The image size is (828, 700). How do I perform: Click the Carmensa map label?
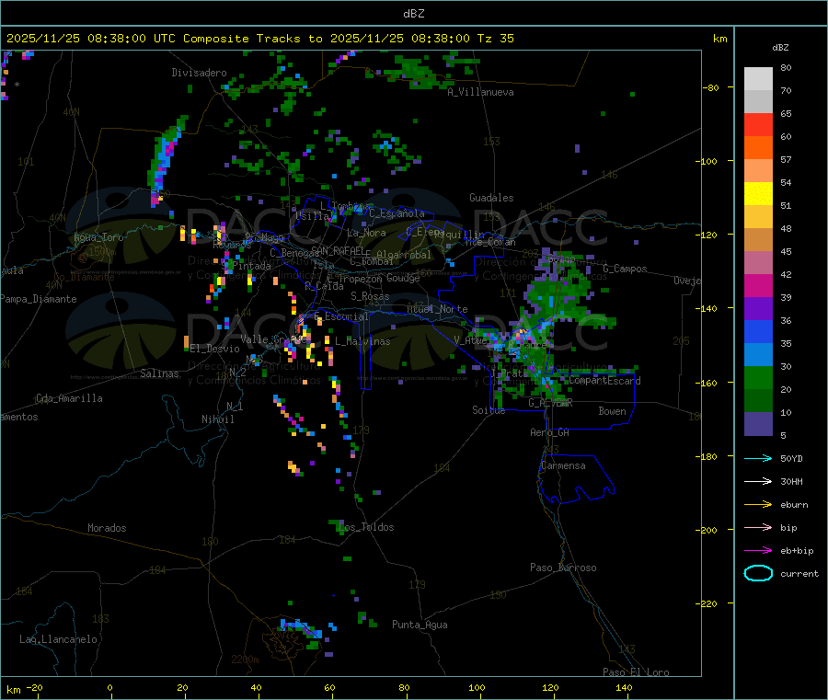(563, 465)
